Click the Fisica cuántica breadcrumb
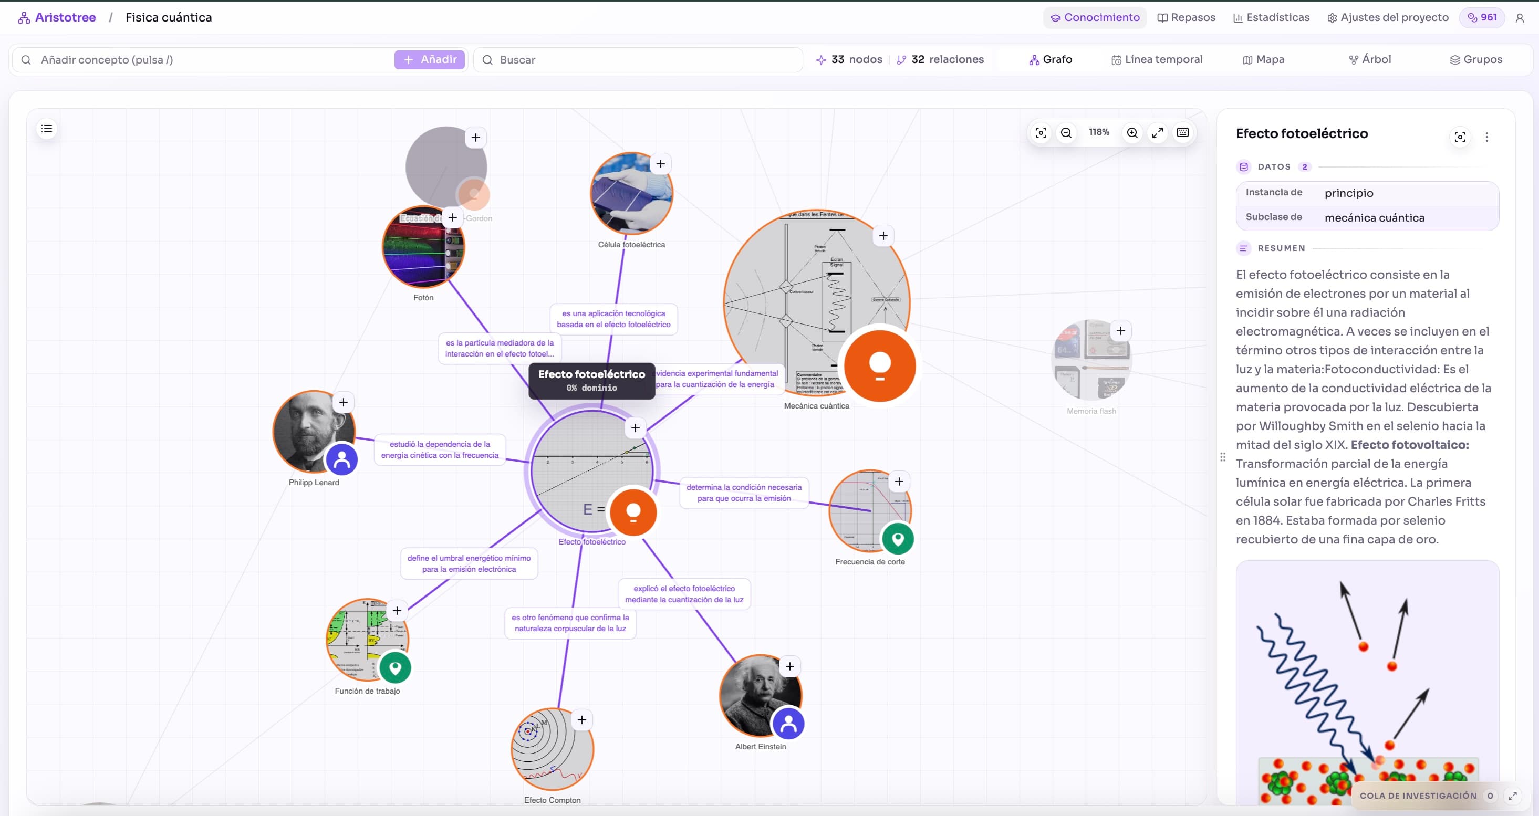 [169, 17]
